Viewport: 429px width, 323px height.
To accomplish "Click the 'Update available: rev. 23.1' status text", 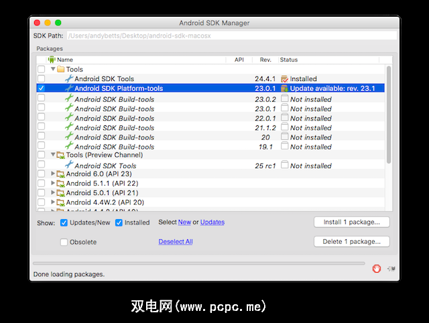I will tap(332, 88).
